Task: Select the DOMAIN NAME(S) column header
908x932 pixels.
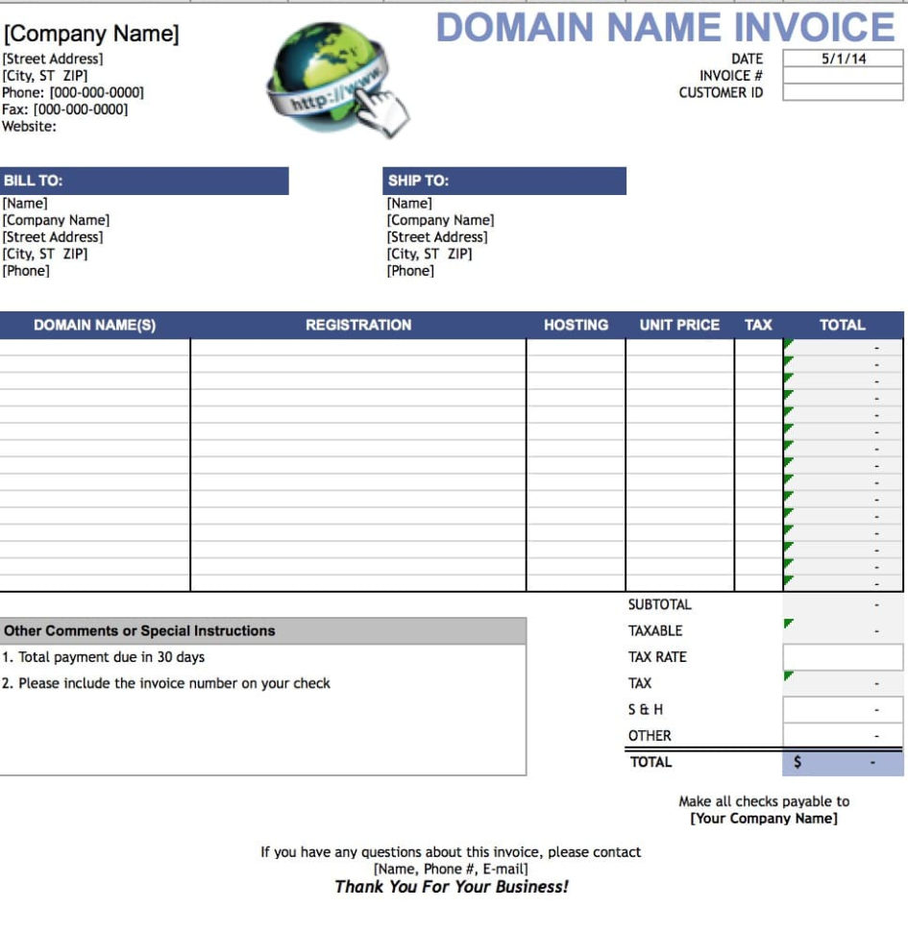Action: coord(93,325)
